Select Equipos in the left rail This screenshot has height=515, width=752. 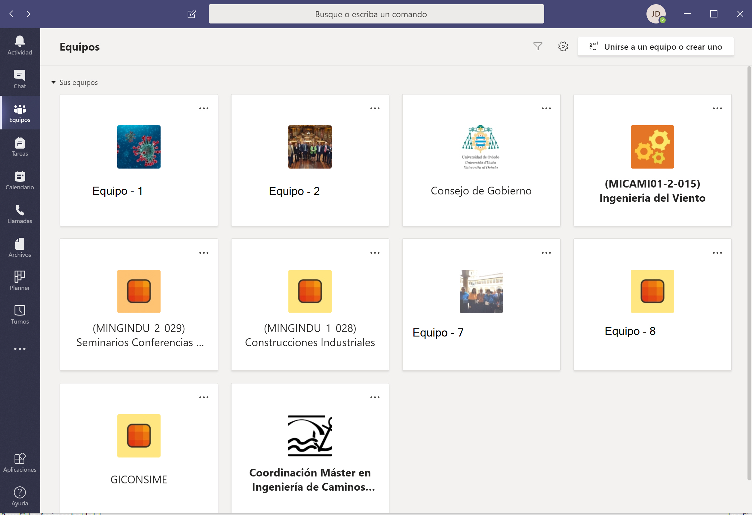[x=20, y=112]
